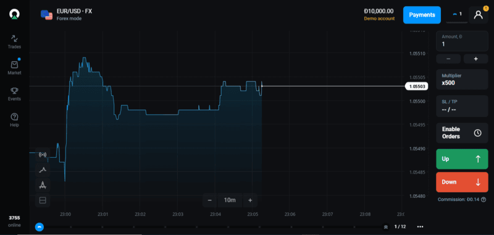Open the active trades counter widget

click(x=457, y=15)
